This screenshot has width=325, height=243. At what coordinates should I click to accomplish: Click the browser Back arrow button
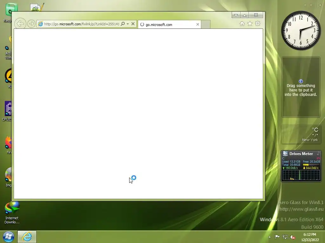pyautogui.click(x=20, y=24)
